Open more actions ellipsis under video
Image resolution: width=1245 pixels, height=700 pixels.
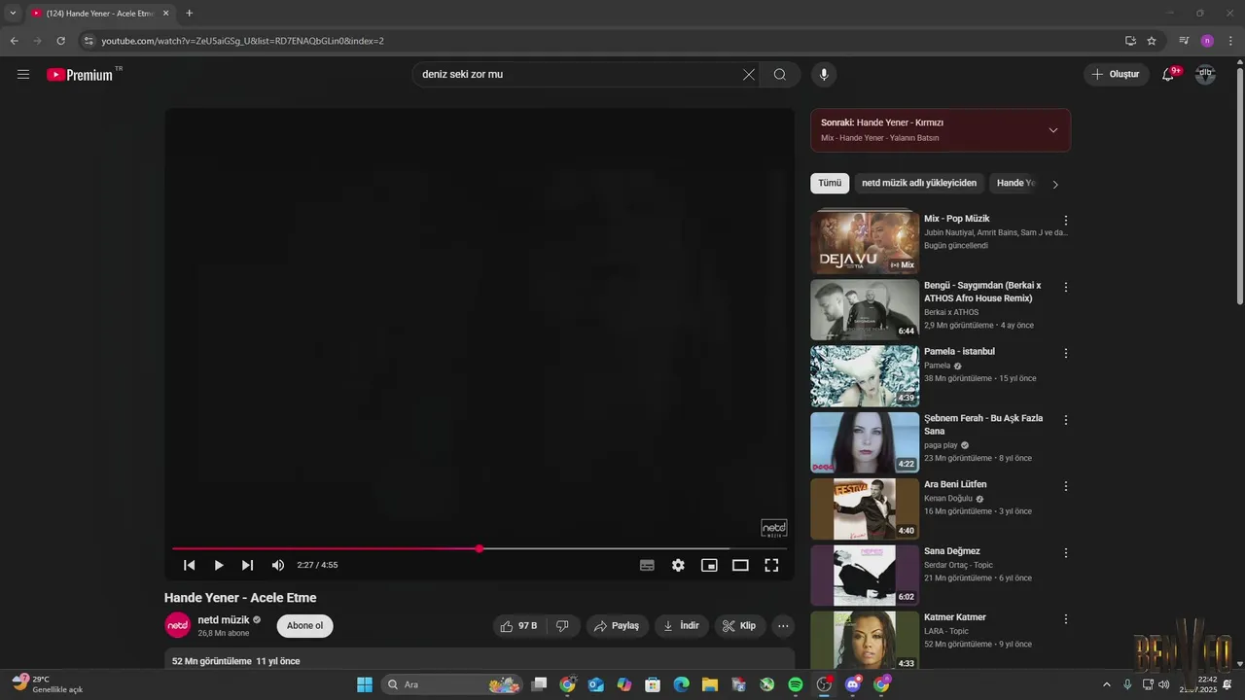click(x=783, y=625)
